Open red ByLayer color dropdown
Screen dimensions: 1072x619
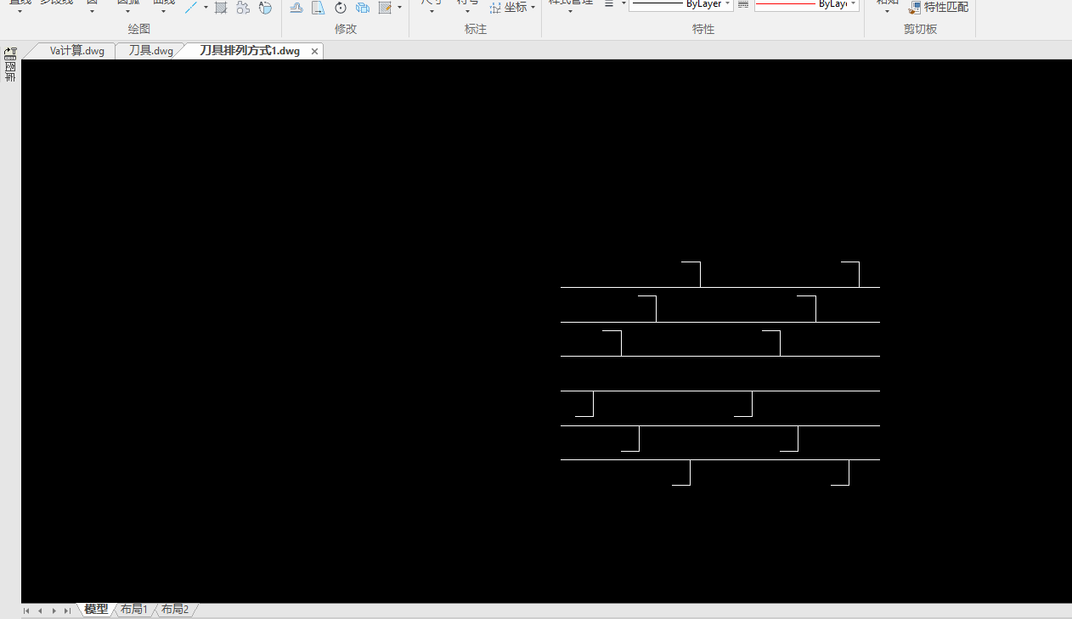tap(853, 4)
